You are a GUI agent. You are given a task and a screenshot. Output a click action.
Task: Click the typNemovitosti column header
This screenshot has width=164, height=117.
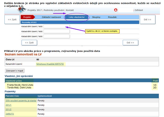tap(45, 96)
